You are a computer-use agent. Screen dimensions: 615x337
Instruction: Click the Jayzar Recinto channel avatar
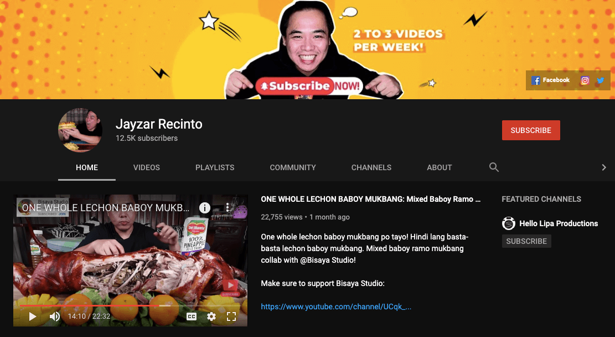click(x=80, y=130)
